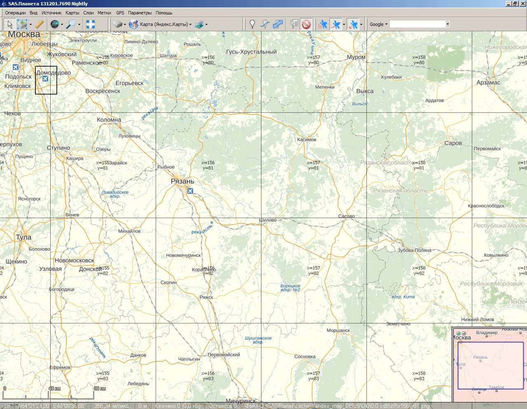Click the add polygon tool icon

[278, 24]
